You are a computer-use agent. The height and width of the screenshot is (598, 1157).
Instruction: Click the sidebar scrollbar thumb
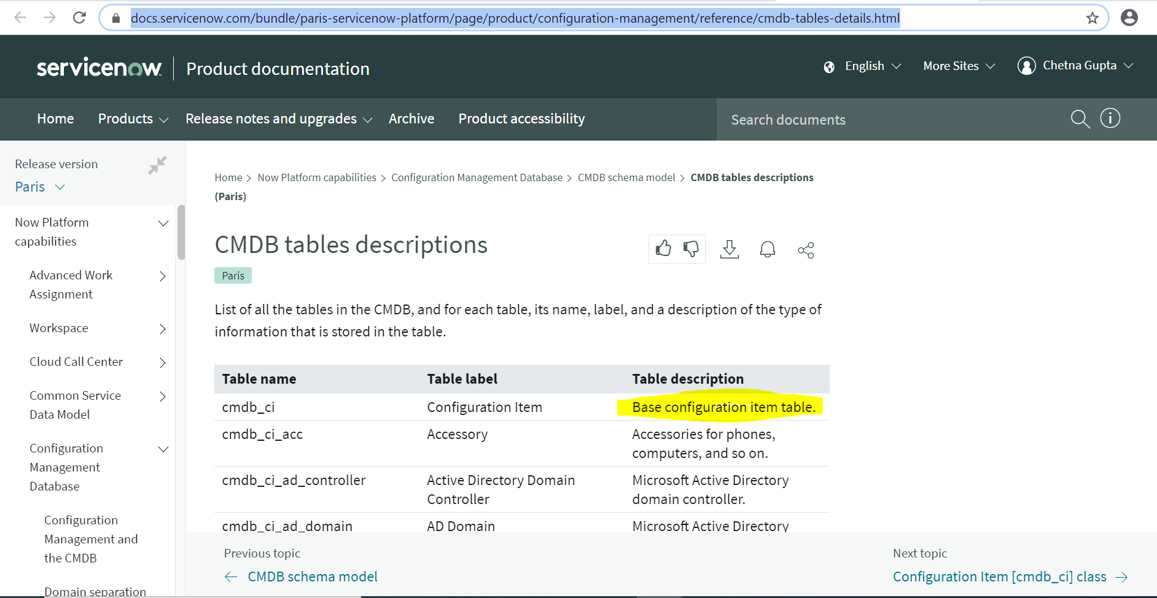181,232
